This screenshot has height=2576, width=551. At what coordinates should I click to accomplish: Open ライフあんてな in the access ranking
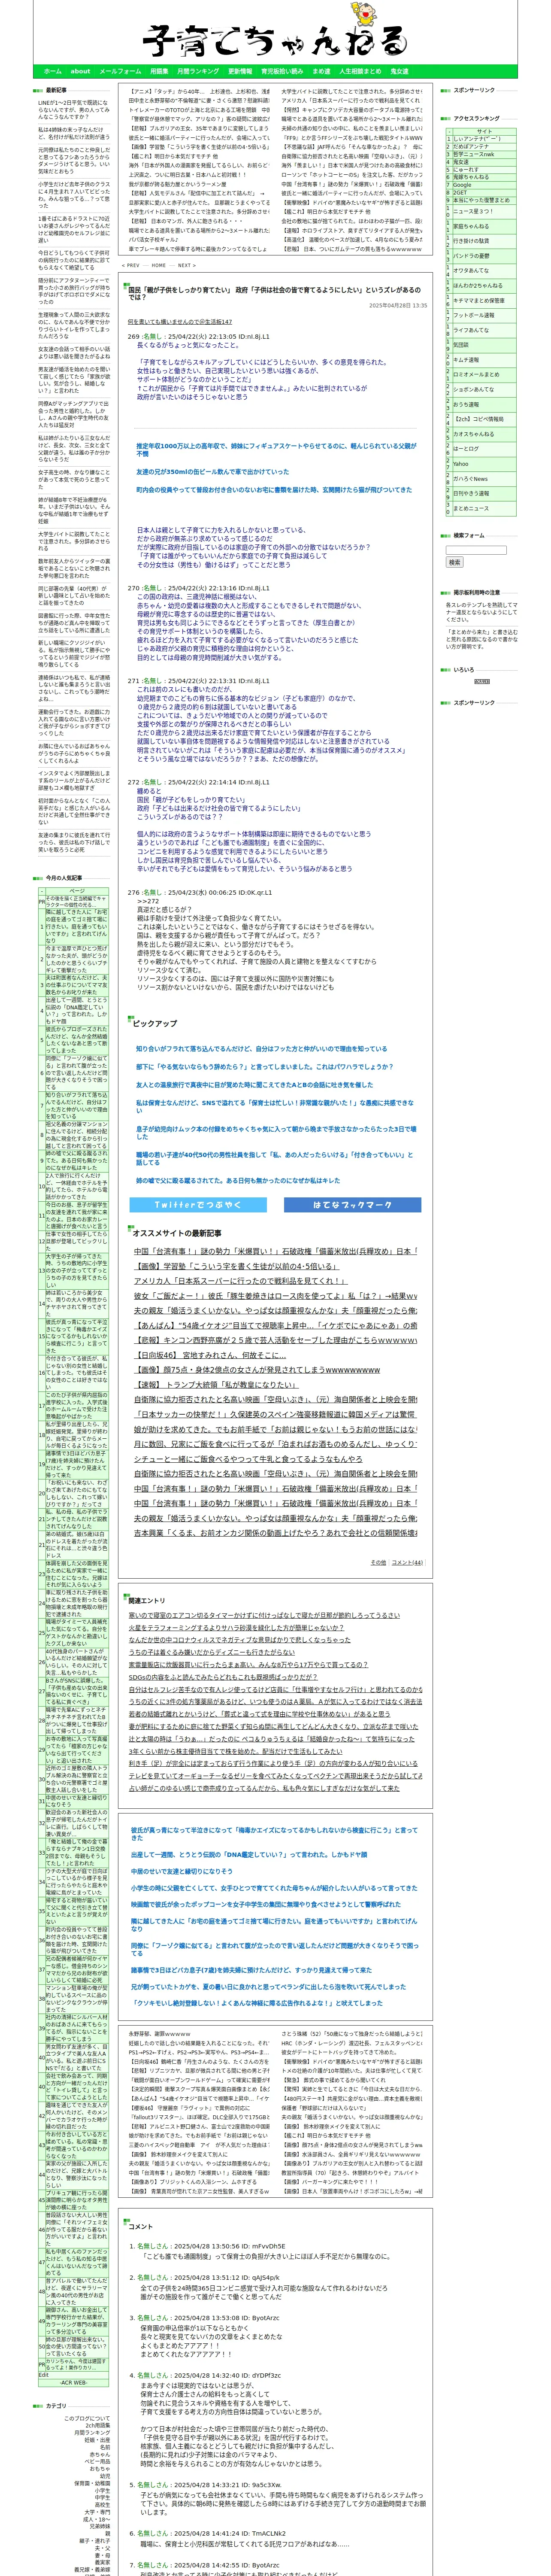click(x=471, y=330)
